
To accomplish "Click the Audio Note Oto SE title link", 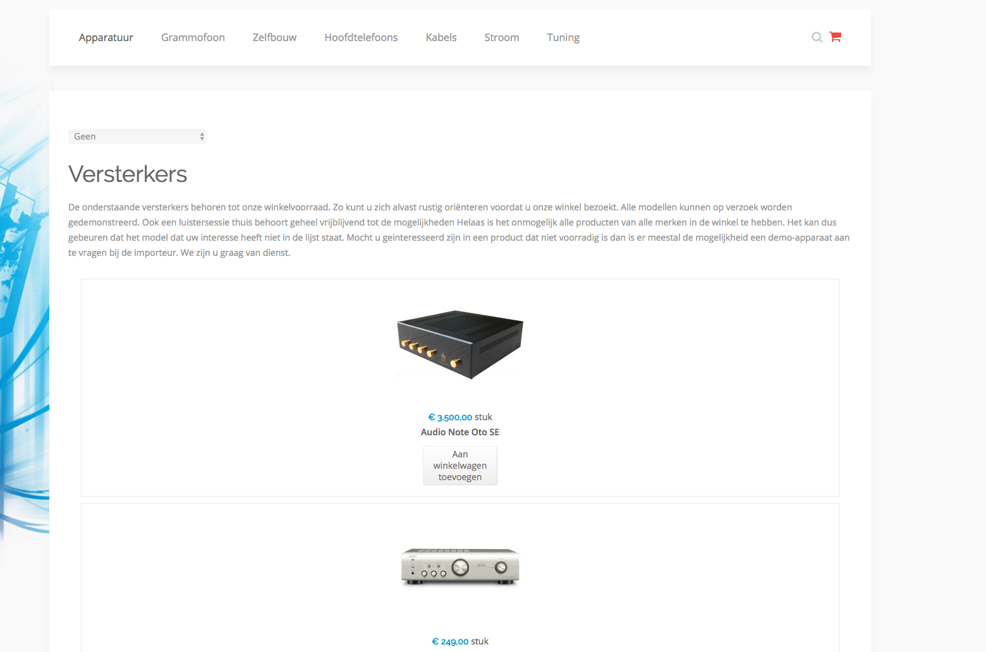I will tap(460, 432).
